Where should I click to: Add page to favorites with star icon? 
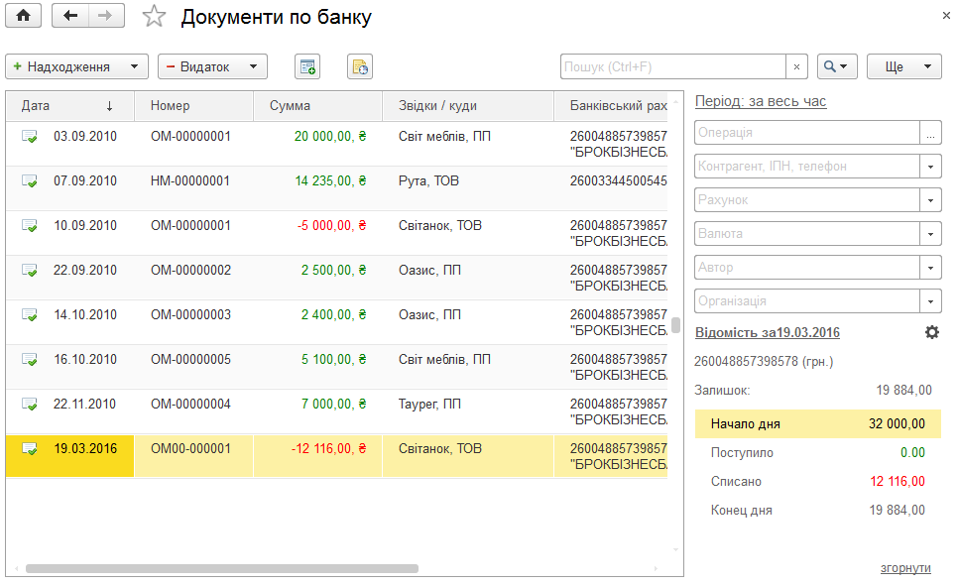point(154,17)
